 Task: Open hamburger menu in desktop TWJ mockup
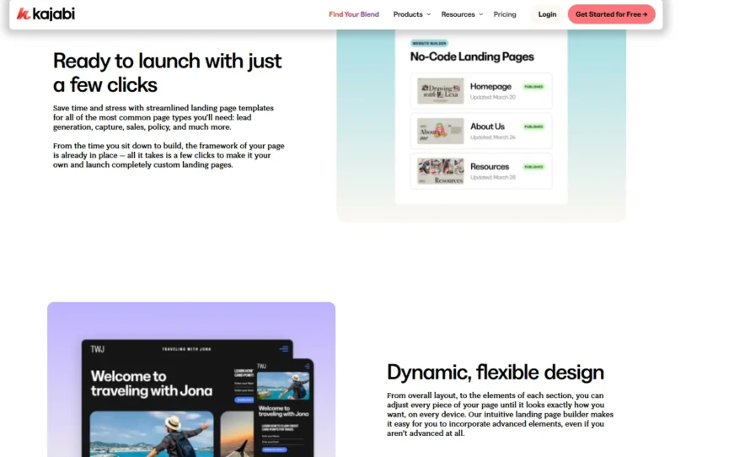[284, 348]
